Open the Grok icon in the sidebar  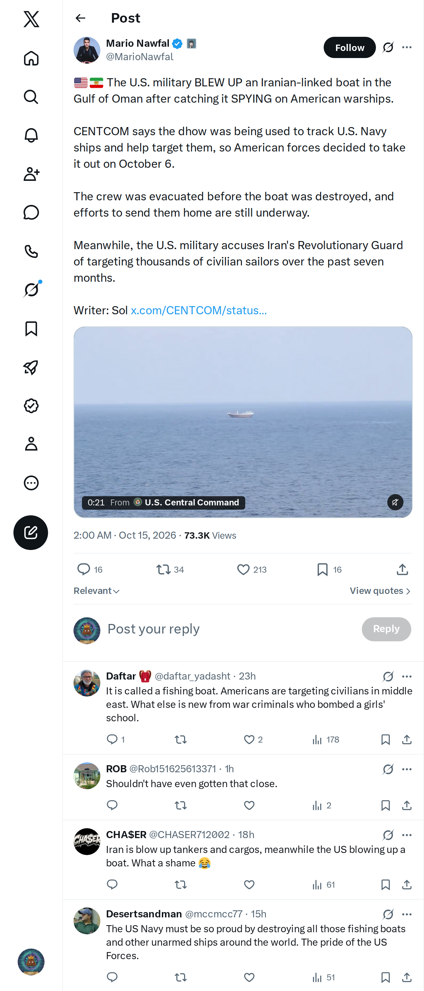point(31,290)
